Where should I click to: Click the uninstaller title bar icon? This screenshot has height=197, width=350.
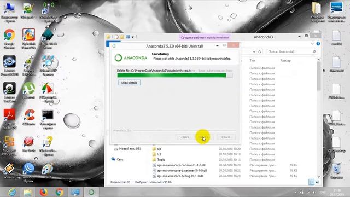114,46
